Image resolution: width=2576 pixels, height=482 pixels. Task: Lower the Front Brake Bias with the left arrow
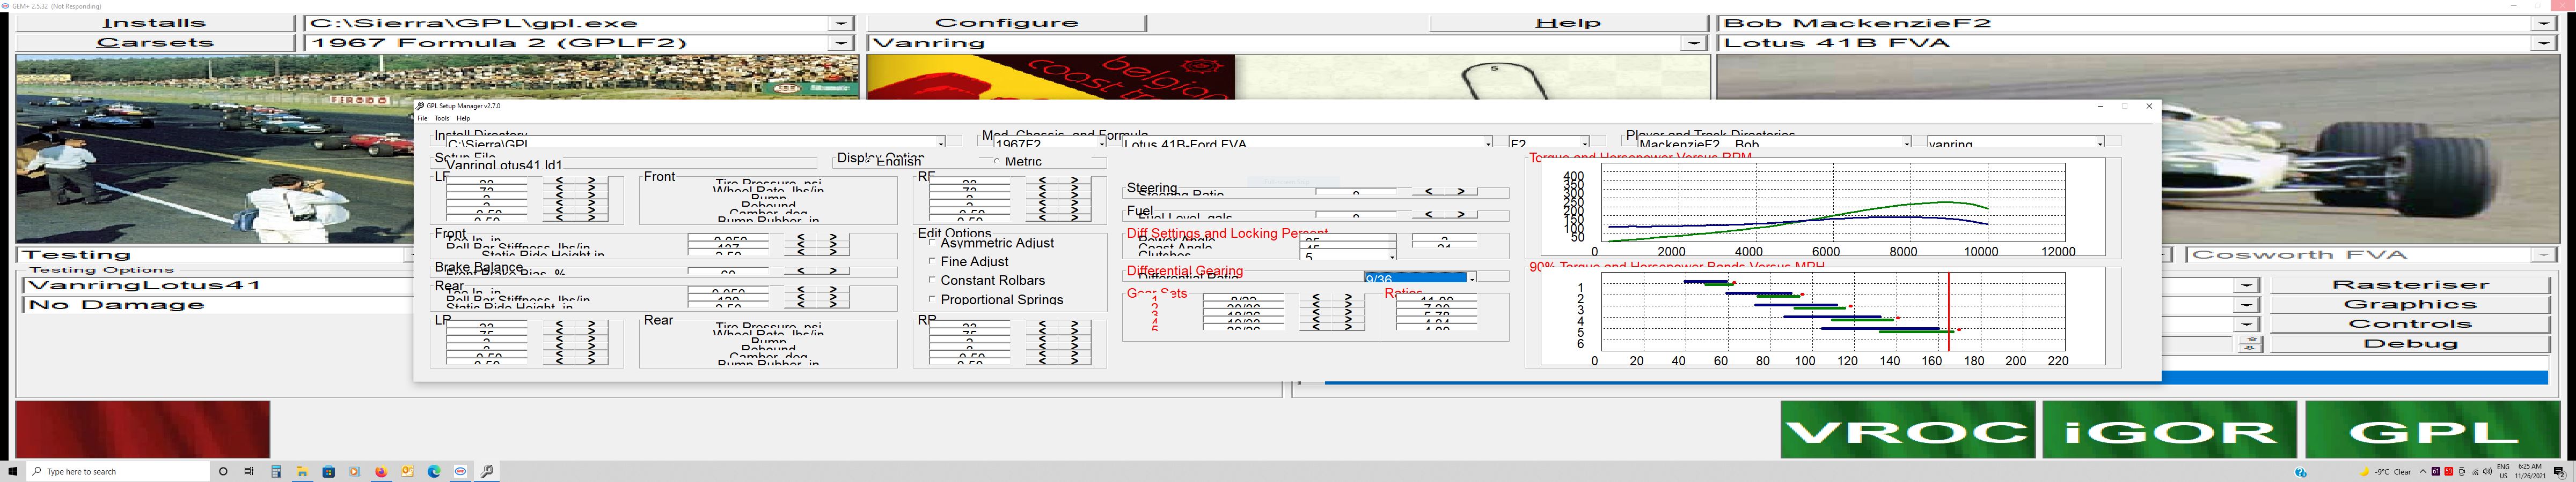pyautogui.click(x=800, y=270)
